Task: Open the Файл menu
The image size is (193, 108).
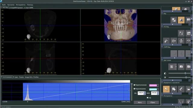Action: [x=4, y=5]
